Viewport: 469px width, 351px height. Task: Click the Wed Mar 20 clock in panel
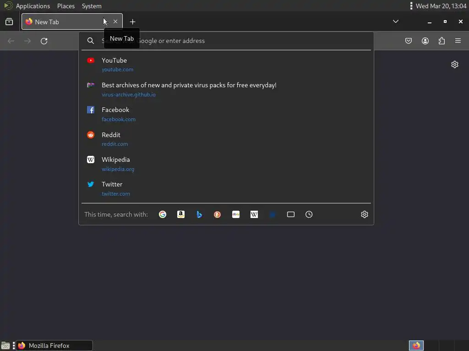tap(441, 6)
